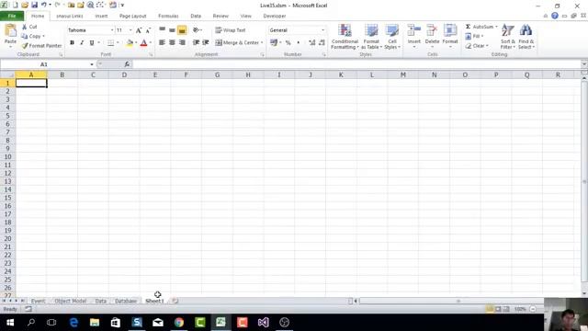This screenshot has width=588, height=331.
Task: Apply Percent Style
Action: point(288,43)
